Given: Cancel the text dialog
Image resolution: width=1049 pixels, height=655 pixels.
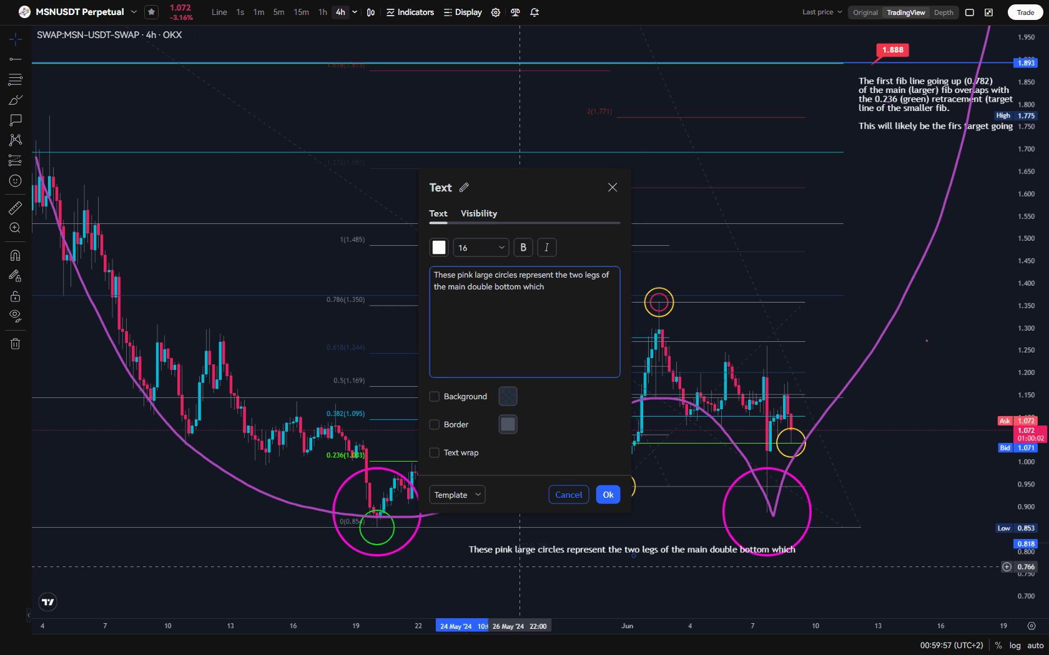Looking at the screenshot, I should point(569,495).
